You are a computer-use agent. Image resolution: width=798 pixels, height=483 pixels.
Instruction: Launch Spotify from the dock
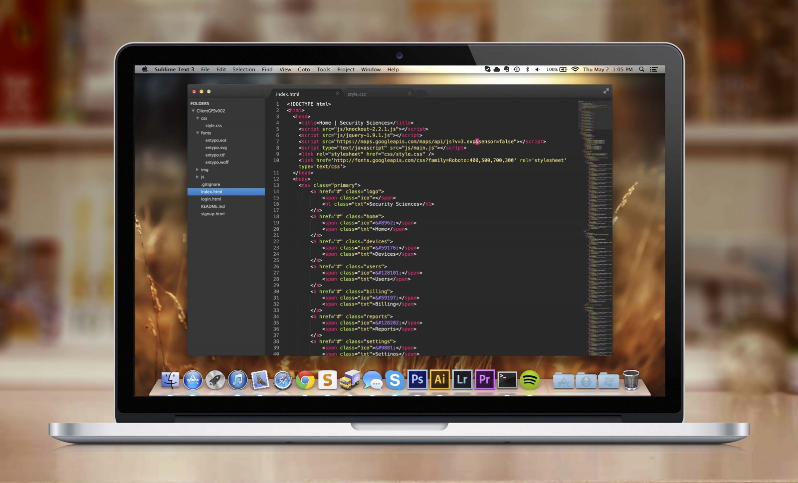(x=530, y=380)
